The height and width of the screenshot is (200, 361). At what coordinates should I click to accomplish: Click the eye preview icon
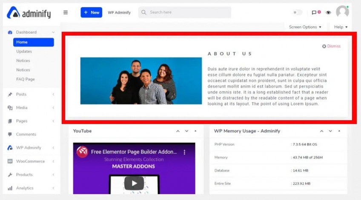328,12
